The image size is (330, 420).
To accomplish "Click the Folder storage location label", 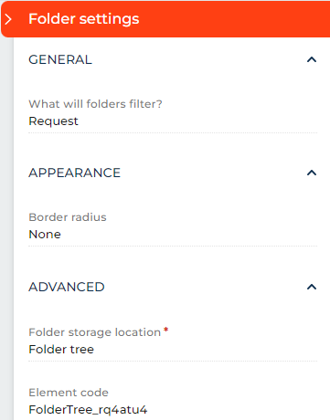I will point(95,332).
